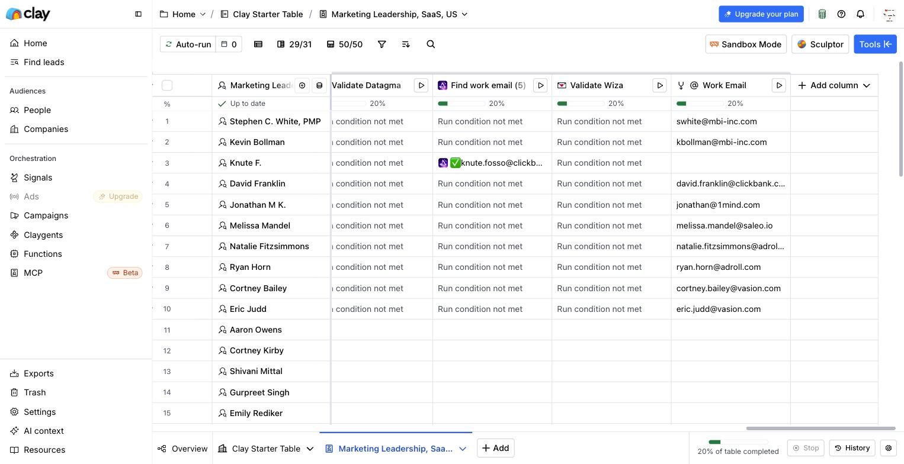Click the Find work email progress bar
The height and width of the screenshot is (464, 904).
(x=461, y=104)
